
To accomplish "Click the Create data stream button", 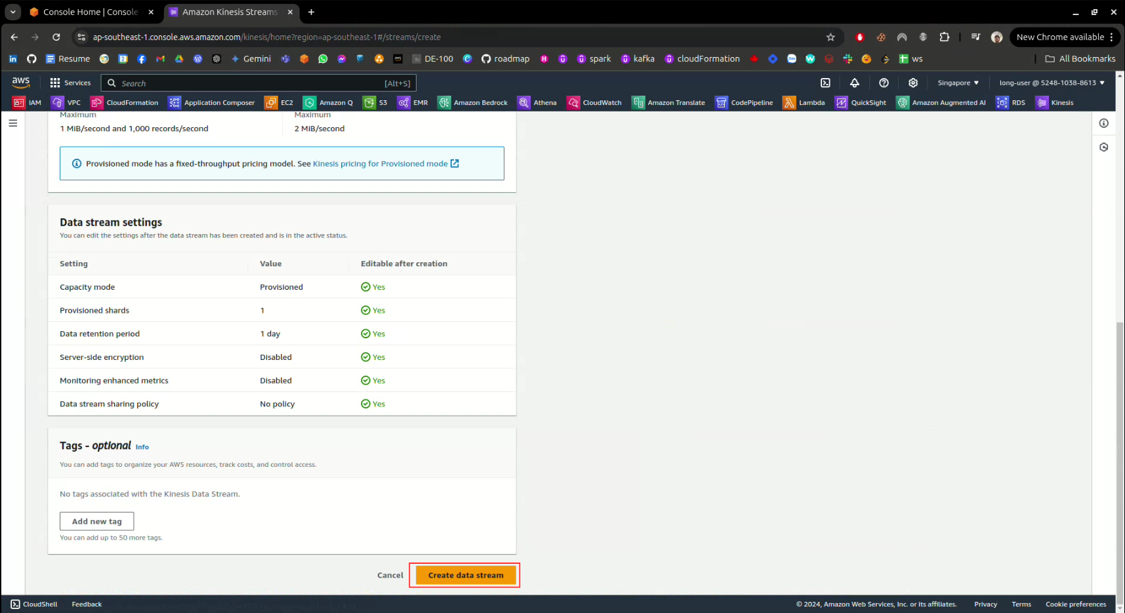I will pos(466,575).
